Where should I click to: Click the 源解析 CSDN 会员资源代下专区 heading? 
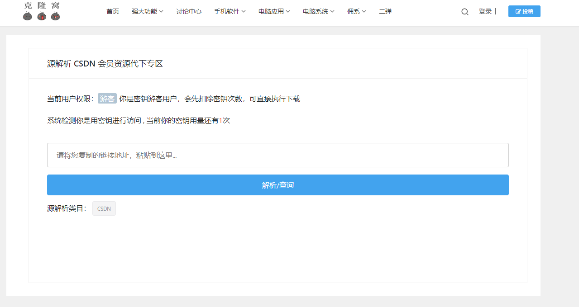[x=105, y=64]
